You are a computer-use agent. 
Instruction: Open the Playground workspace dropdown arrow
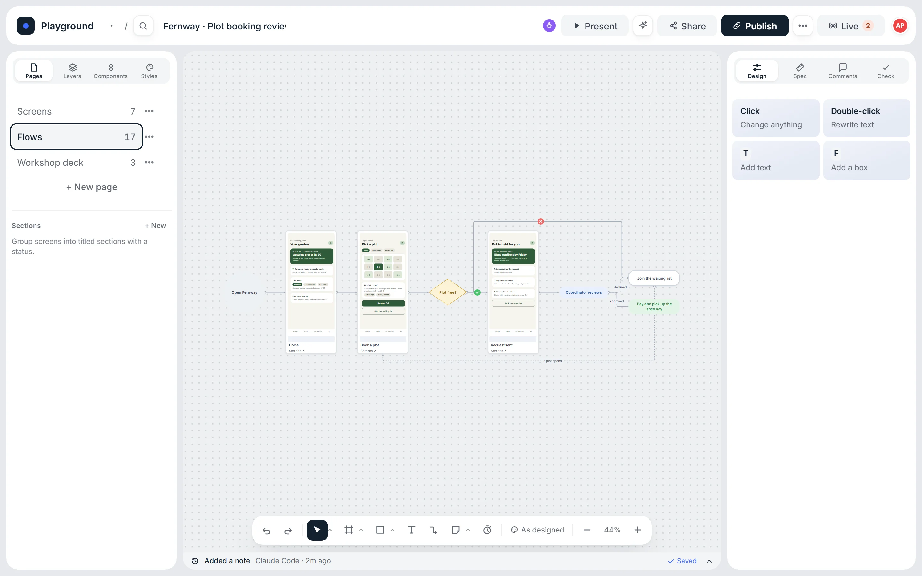112,26
